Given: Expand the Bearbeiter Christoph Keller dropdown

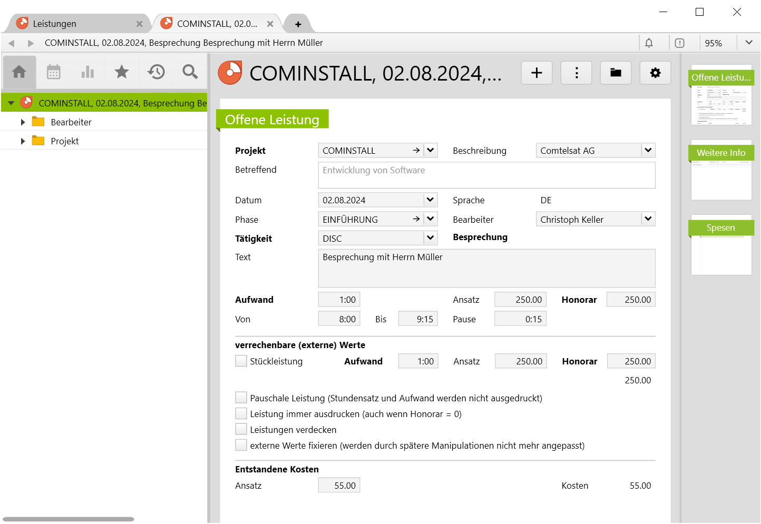Looking at the screenshot, I should pyautogui.click(x=648, y=219).
